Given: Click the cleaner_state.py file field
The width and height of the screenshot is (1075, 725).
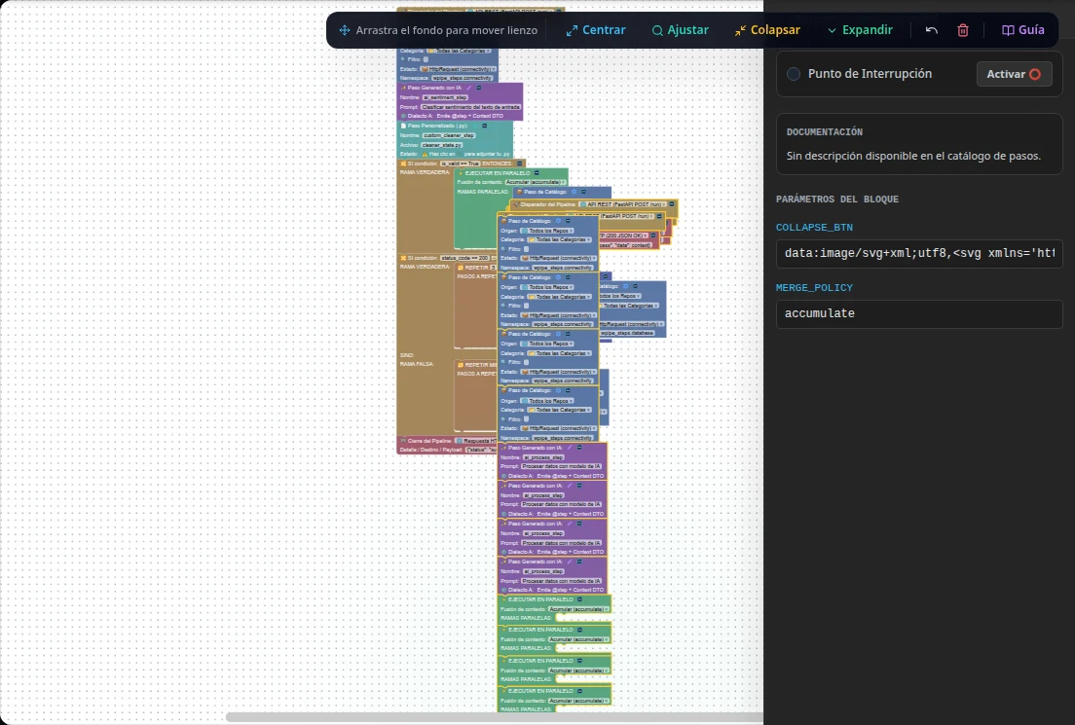Looking at the screenshot, I should (x=441, y=145).
